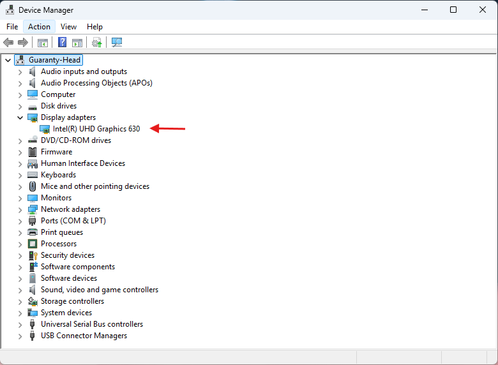Image resolution: width=498 pixels, height=365 pixels.
Task: Collapse the Display adapters category
Action: (x=20, y=117)
